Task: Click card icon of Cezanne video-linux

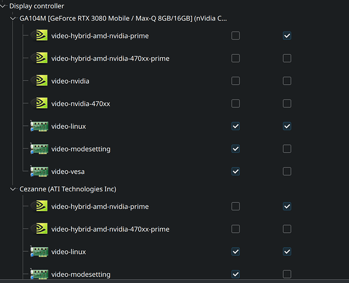Action: 39,251
